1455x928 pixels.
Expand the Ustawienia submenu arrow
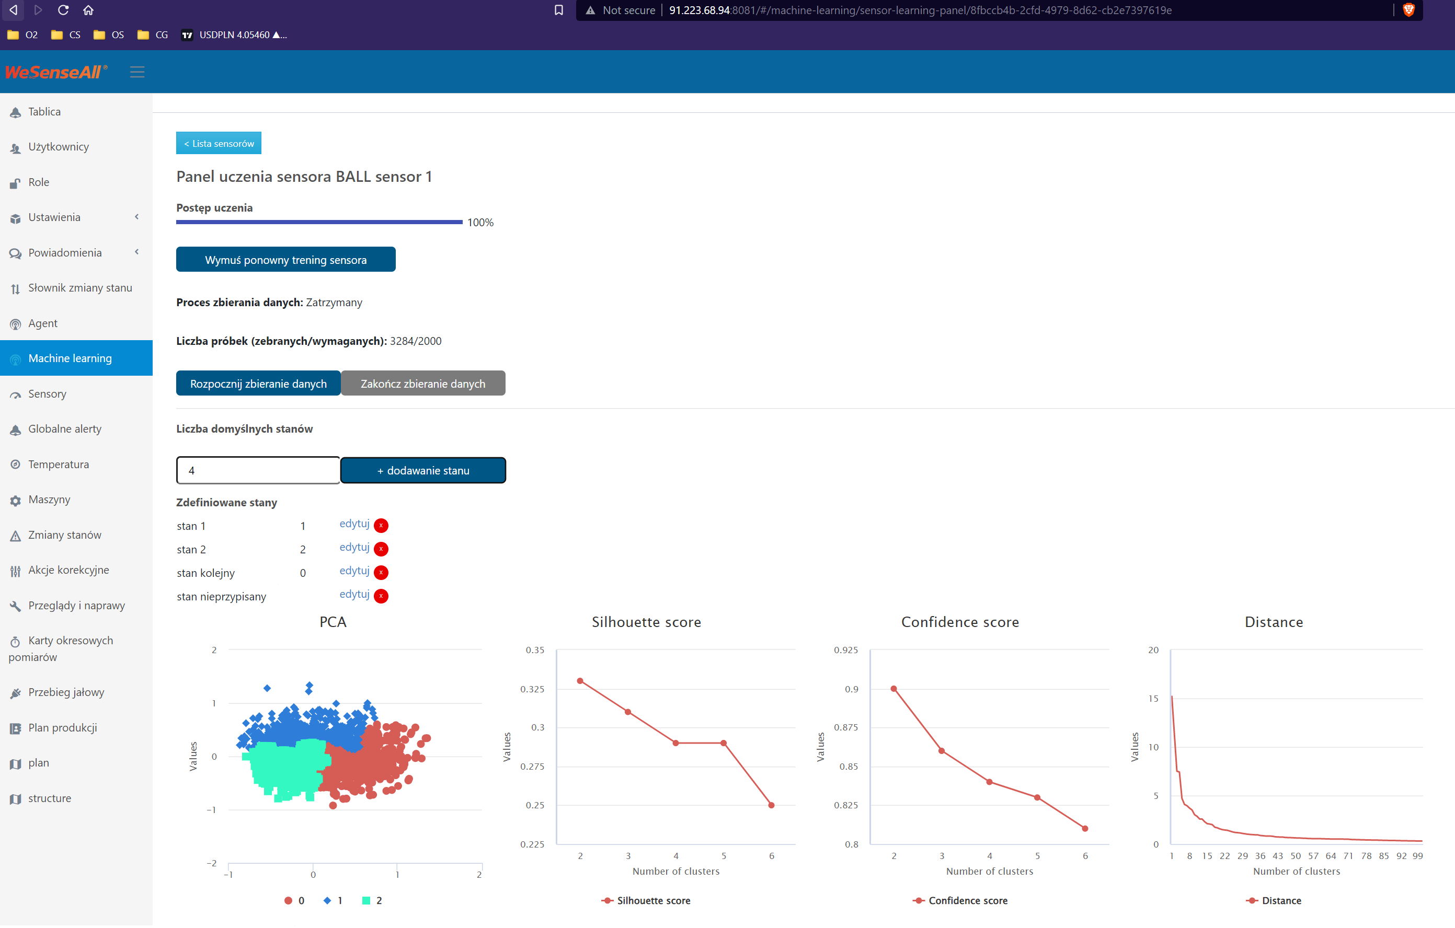point(136,217)
